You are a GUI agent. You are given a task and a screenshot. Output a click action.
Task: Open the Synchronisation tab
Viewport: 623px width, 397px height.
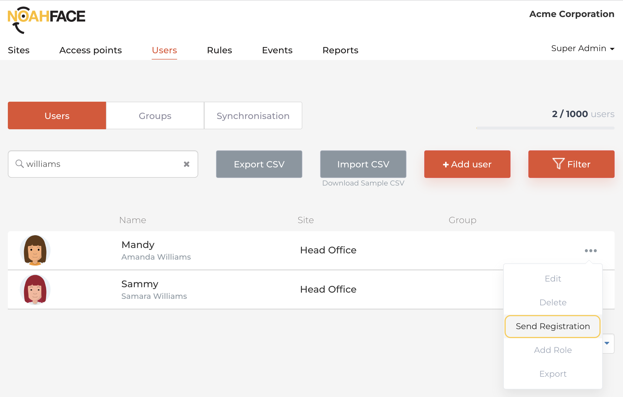[x=253, y=116]
